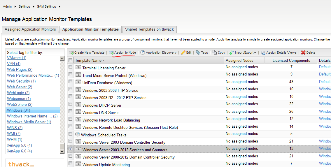331x167 pixels.
Task: Filter by the VMware (1) tag
Action: (17, 58)
